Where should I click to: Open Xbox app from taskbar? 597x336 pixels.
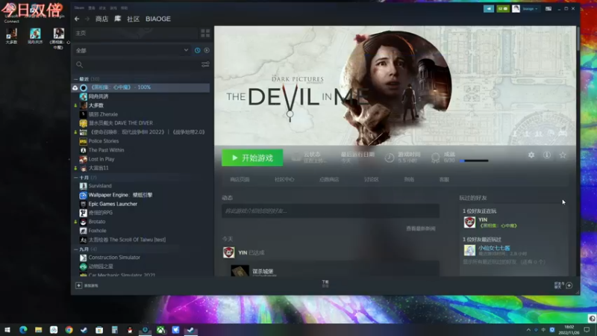coord(160,330)
